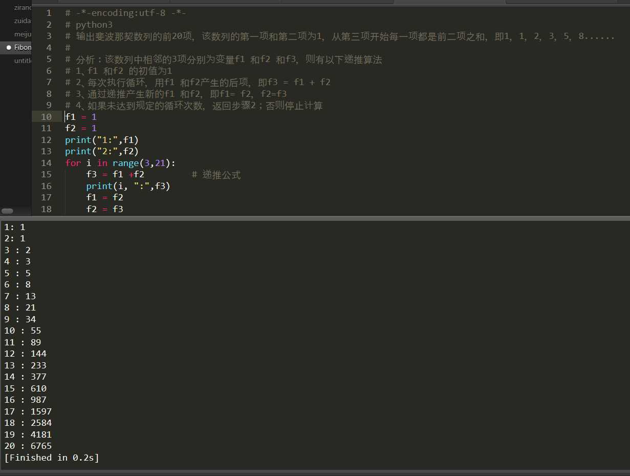The width and height of the screenshot is (630, 476).
Task: Click line number 14 in the gutter
Action: pos(46,163)
